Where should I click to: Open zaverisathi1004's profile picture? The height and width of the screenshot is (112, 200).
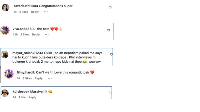(x=6, y=7)
